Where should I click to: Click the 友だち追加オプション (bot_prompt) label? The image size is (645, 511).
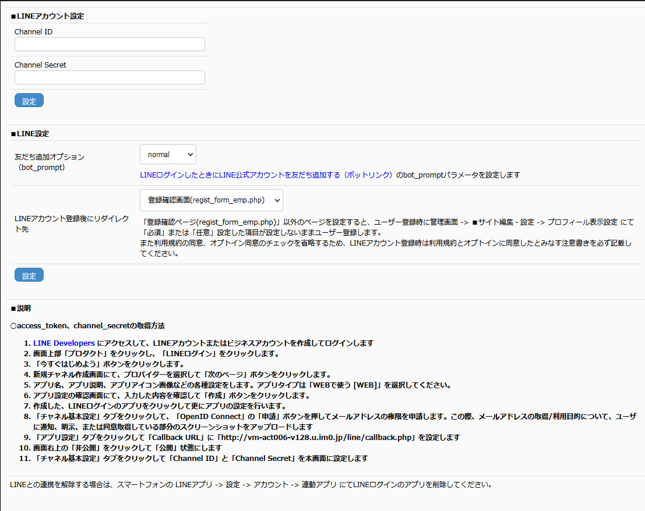[x=50, y=162]
